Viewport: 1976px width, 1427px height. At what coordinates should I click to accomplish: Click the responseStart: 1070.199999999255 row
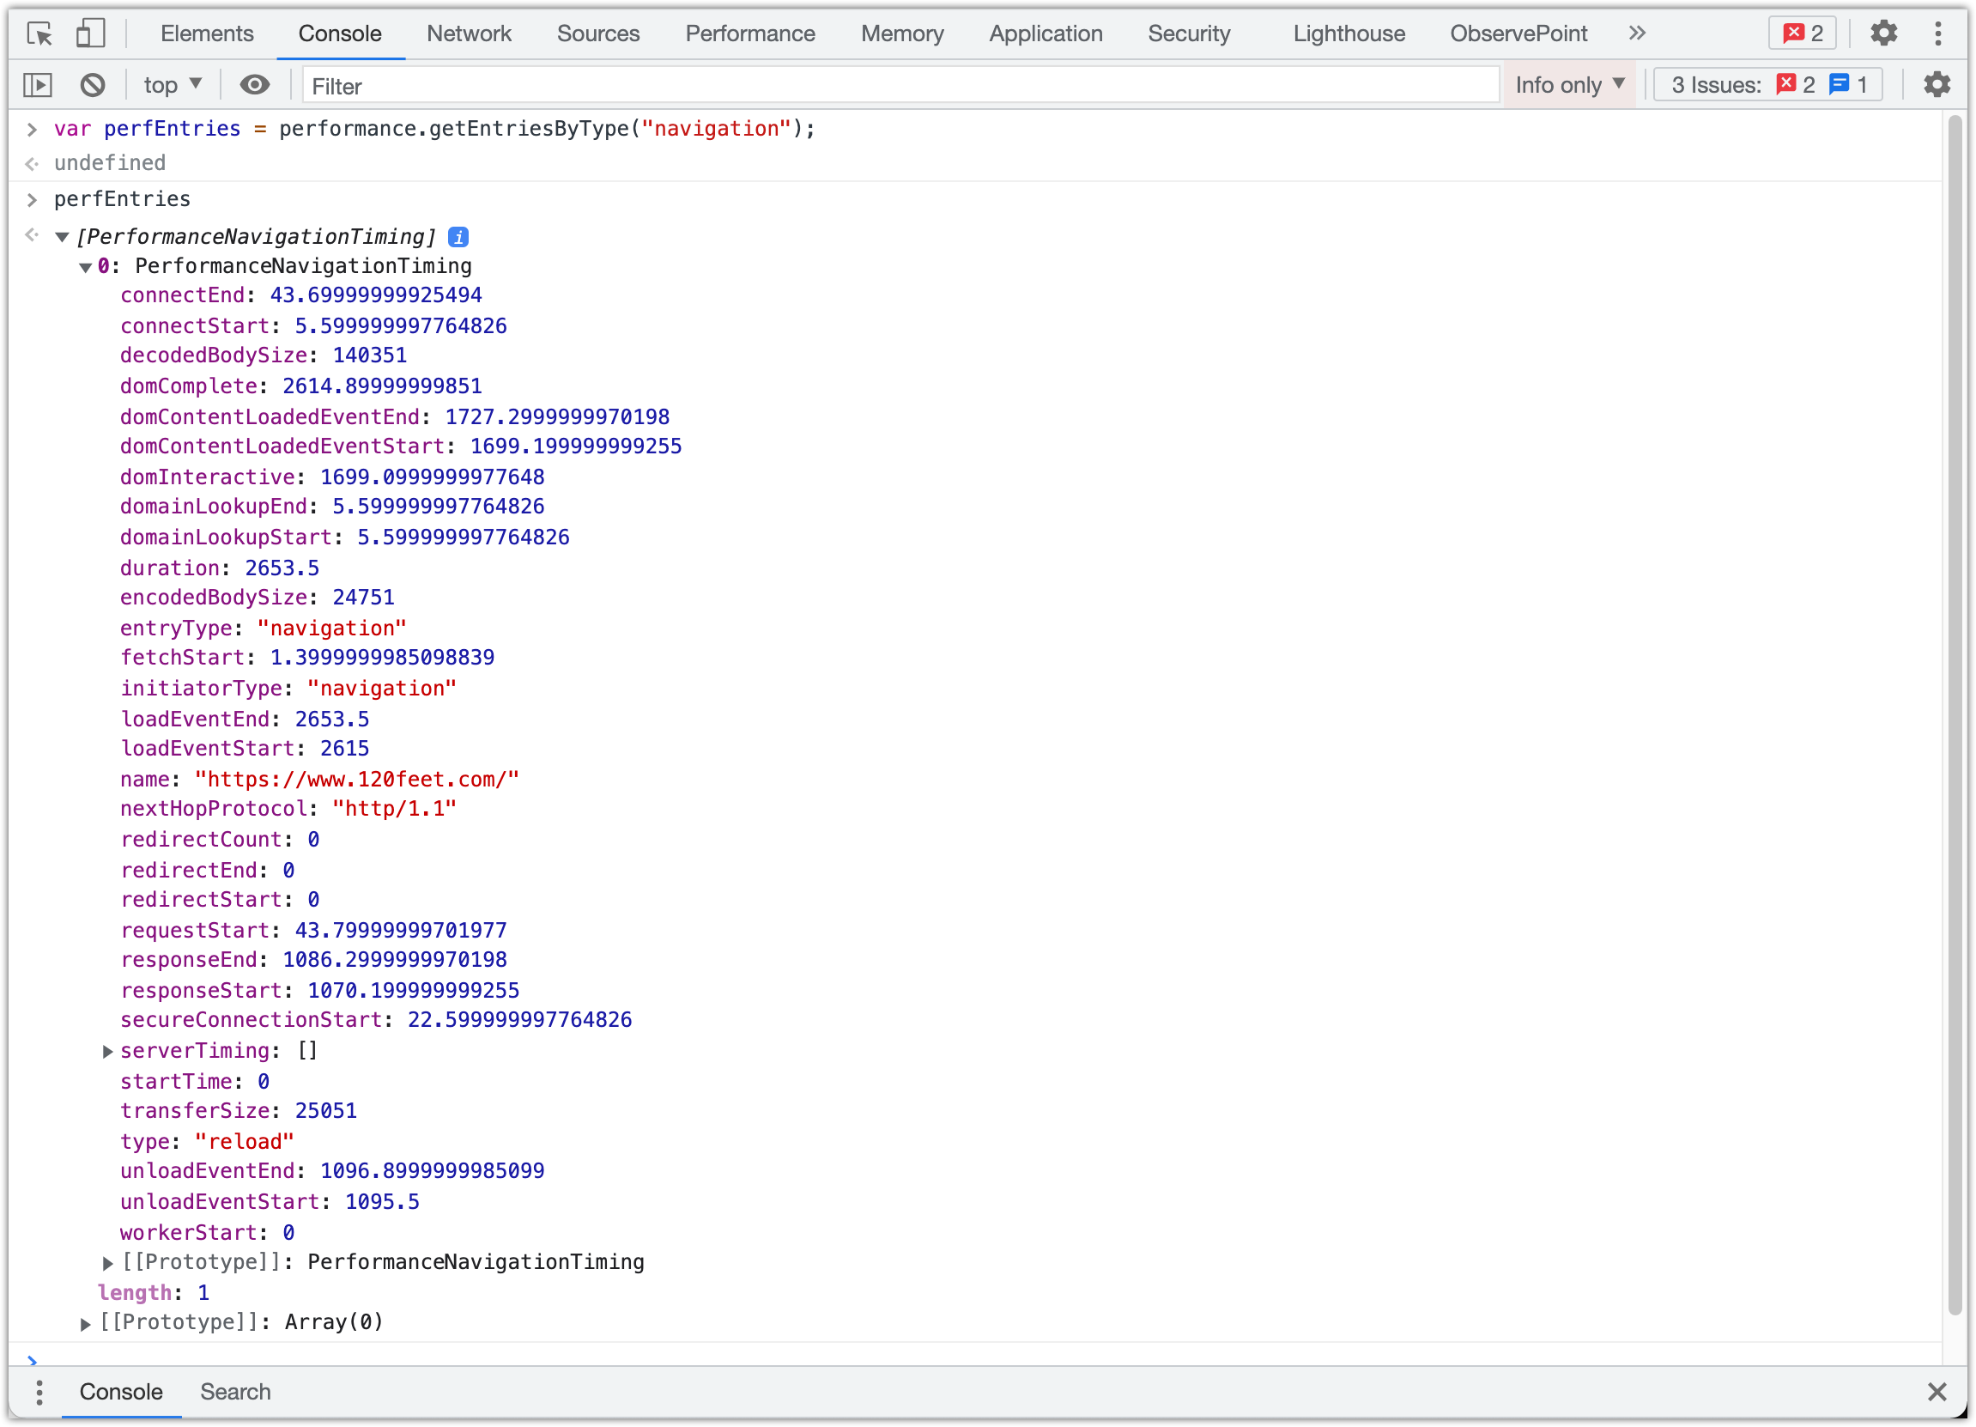(320, 991)
